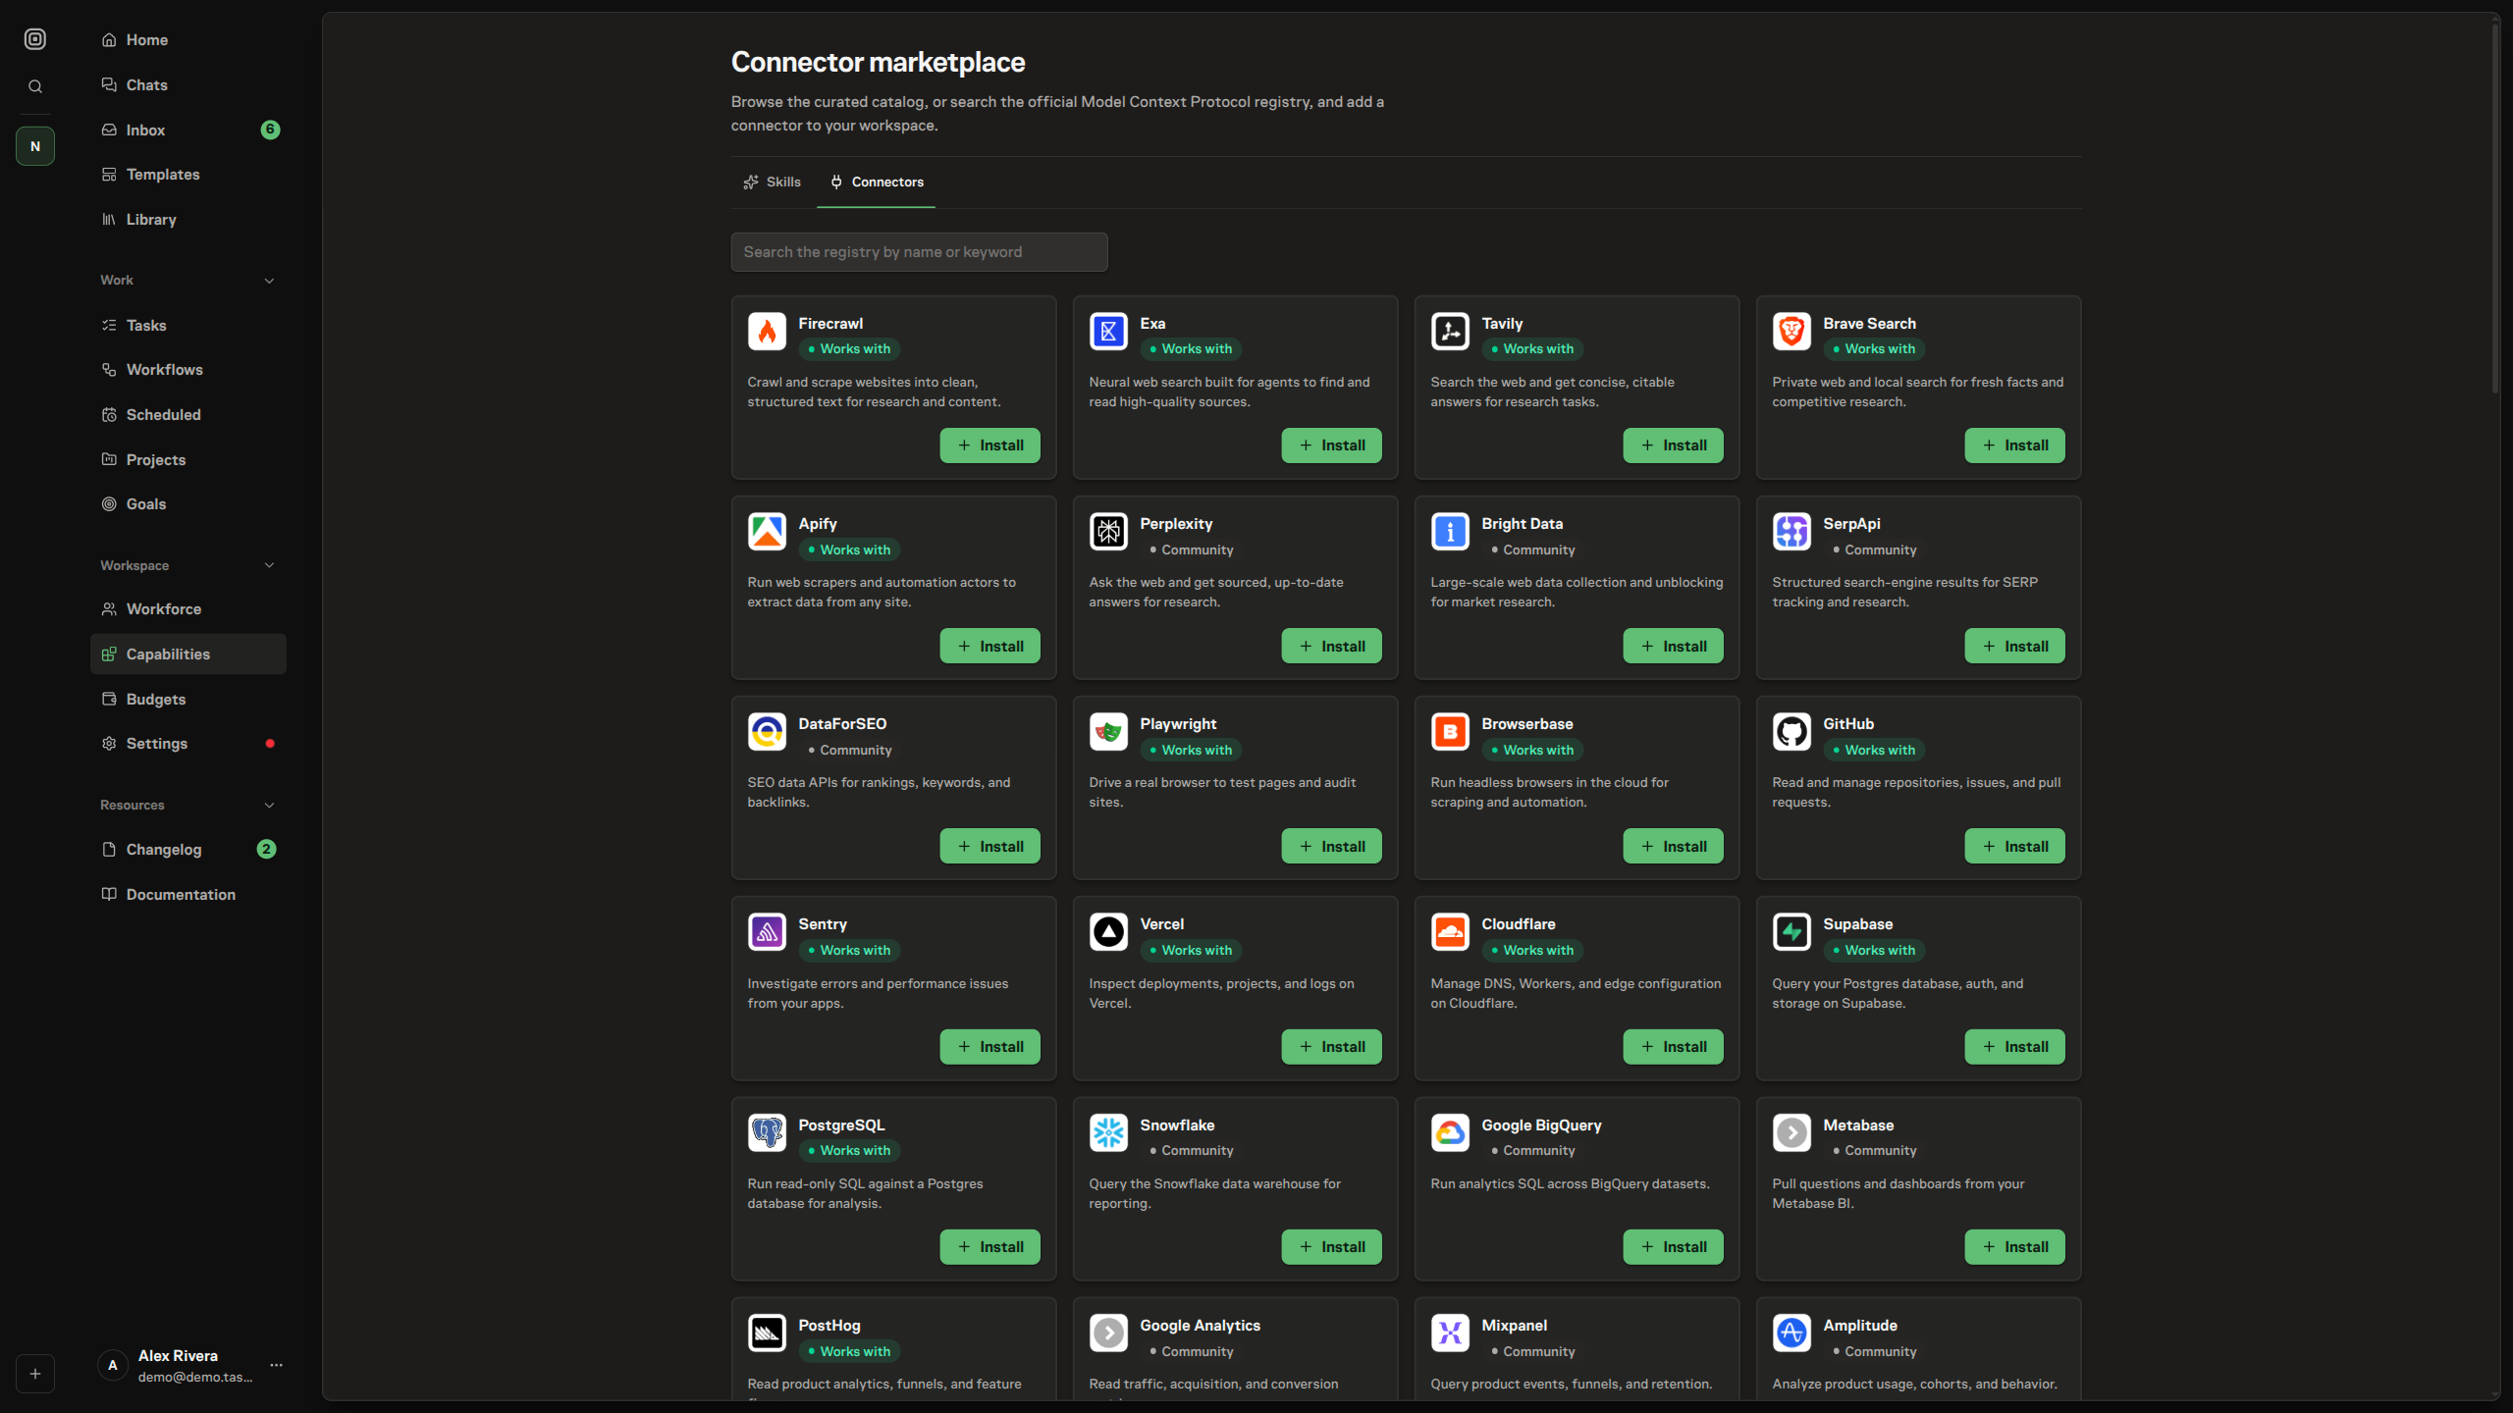Click the Metabase connector logo

tap(1791, 1133)
